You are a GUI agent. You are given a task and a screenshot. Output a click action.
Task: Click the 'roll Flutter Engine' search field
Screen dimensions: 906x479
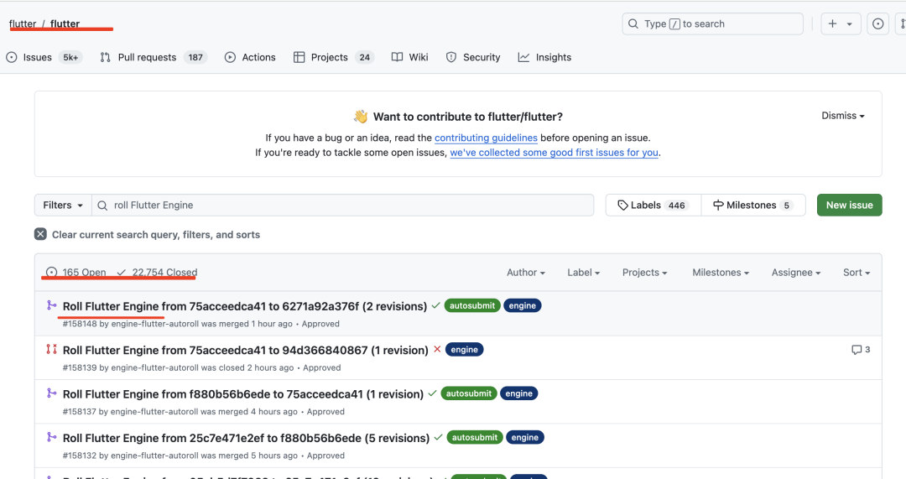(x=342, y=206)
